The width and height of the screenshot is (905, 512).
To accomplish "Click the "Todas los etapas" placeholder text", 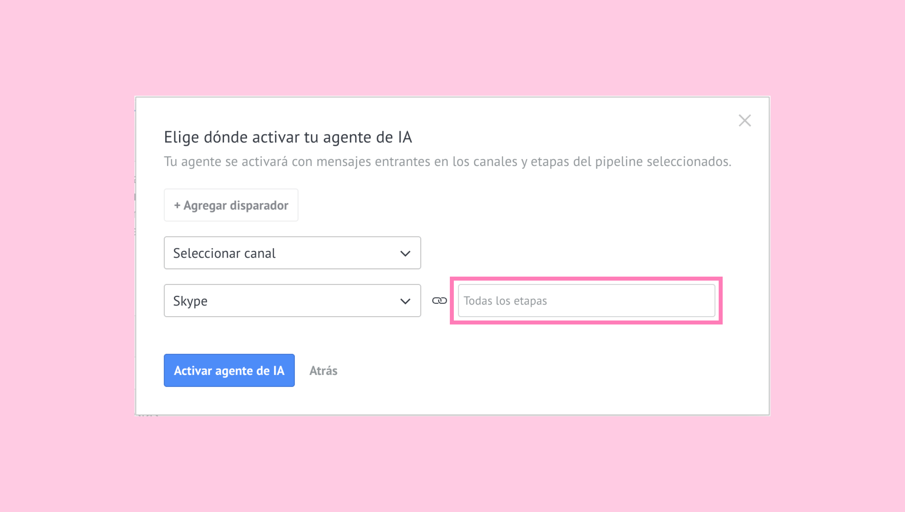I will [505, 301].
